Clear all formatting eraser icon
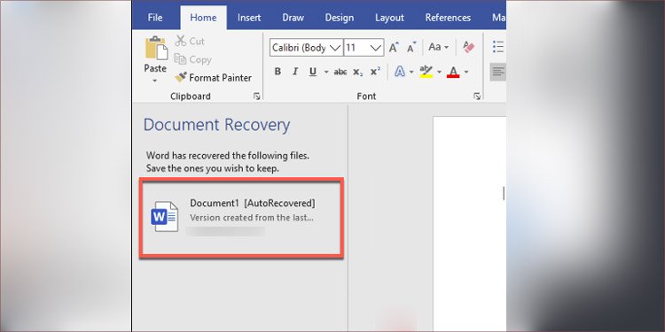Image resolution: width=665 pixels, height=332 pixels. [x=469, y=47]
